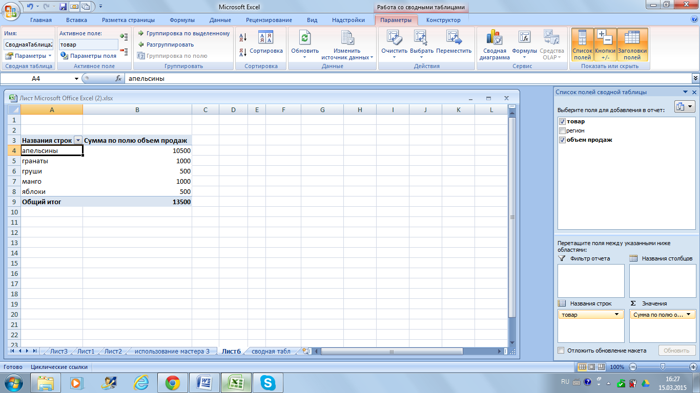
Task: Sort descending with the Я-А sort icon
Action: pos(243,52)
